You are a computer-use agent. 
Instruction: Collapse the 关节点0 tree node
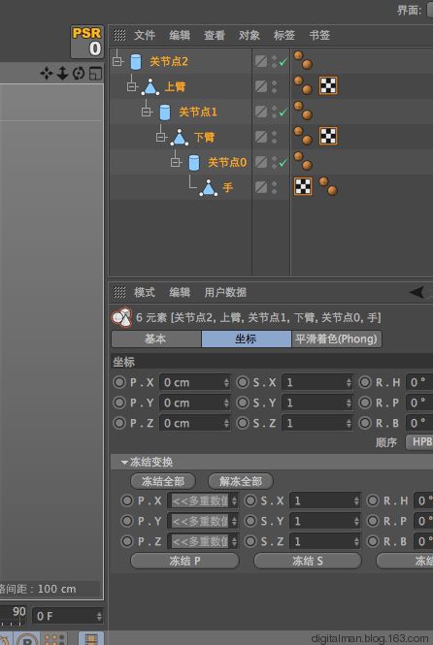point(176,162)
